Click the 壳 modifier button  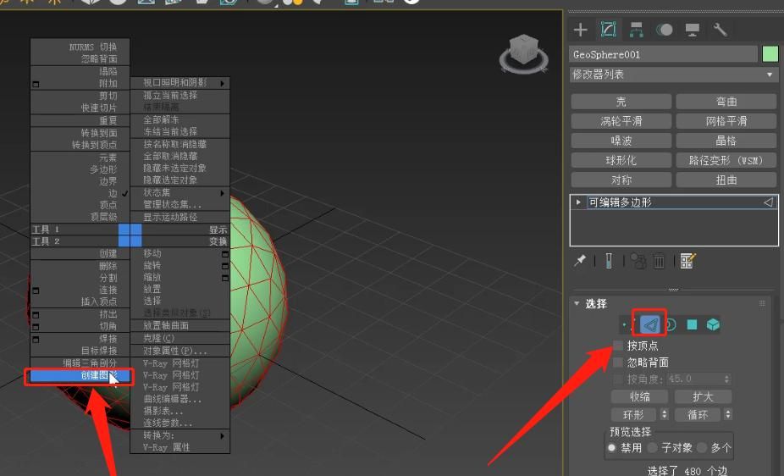click(x=621, y=102)
